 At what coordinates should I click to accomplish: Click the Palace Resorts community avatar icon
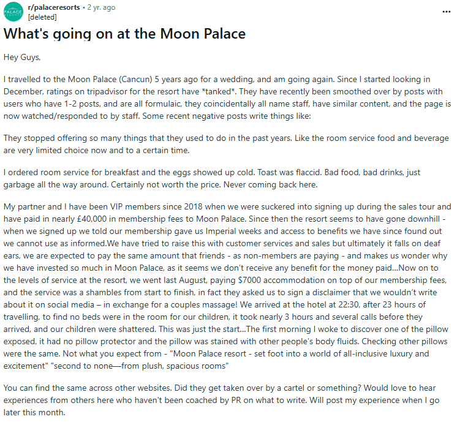click(x=13, y=12)
